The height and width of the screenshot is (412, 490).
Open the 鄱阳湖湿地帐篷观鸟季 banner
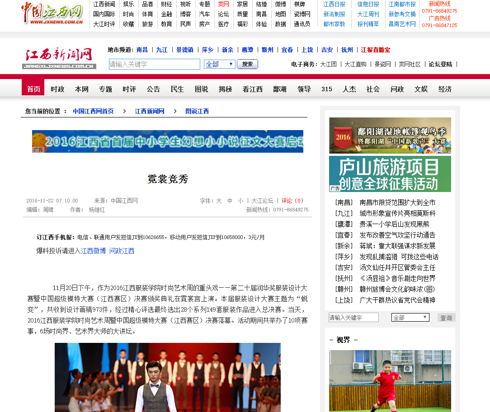(390, 136)
